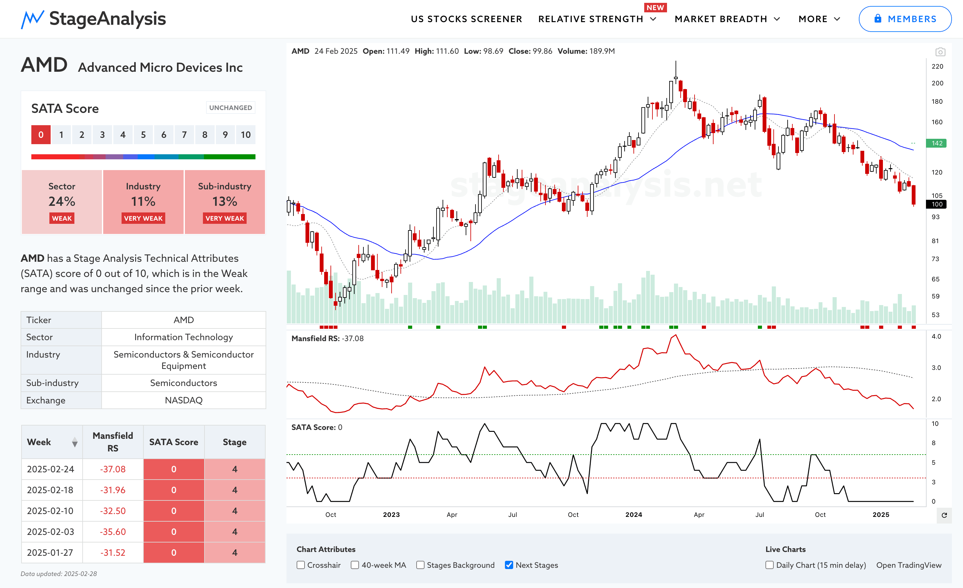Image resolution: width=963 pixels, height=588 pixels.
Task: Click the SATA color gradient bar
Action: coord(143,157)
